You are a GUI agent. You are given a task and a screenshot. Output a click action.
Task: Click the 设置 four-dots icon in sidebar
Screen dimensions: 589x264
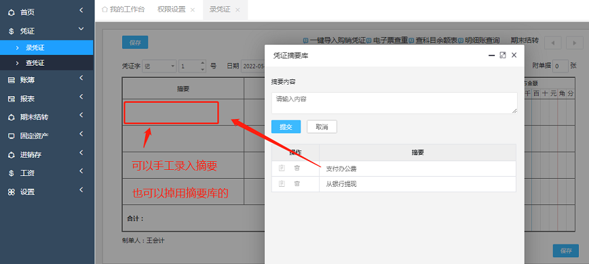click(x=12, y=192)
